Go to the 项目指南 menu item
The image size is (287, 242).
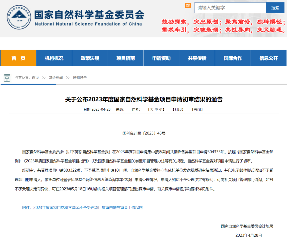(125, 58)
